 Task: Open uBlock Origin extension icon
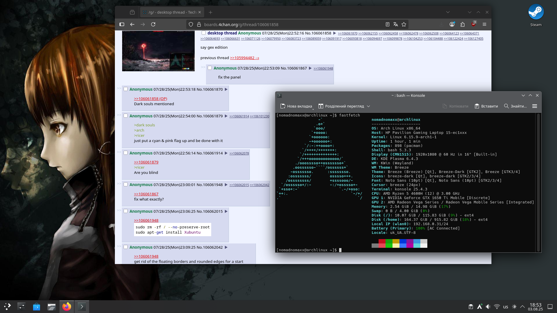point(473,24)
